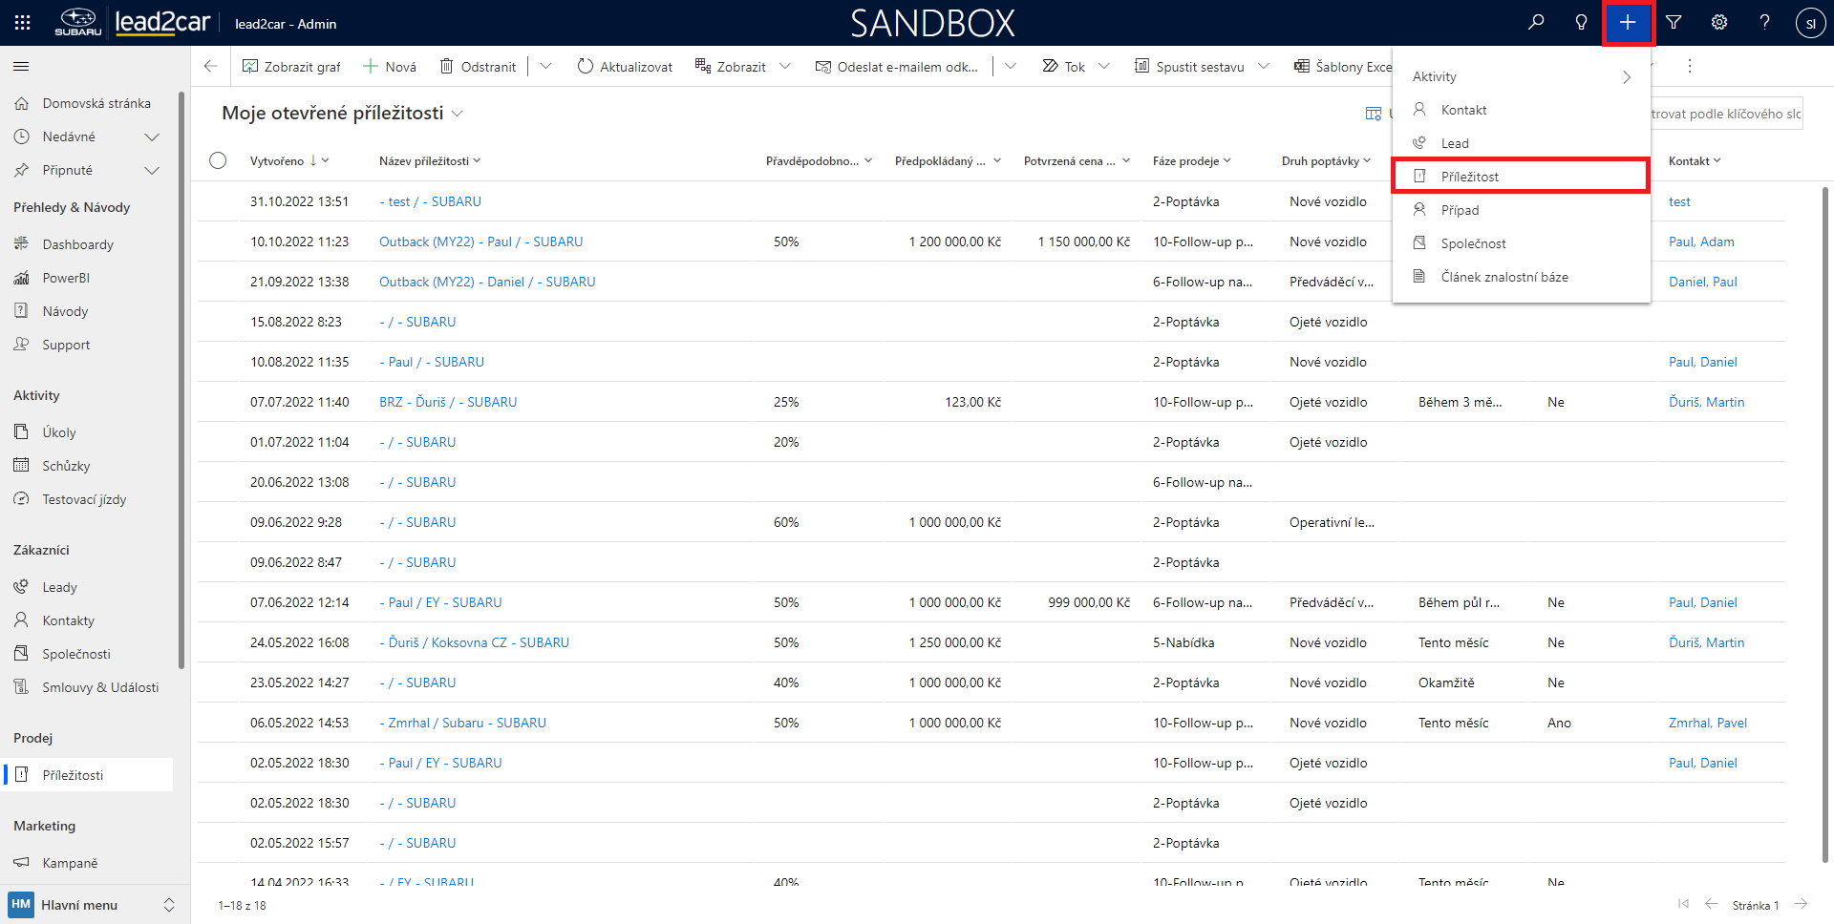1834x924 pixels.
Task: Click the question mark help icon
Action: 1764,23
